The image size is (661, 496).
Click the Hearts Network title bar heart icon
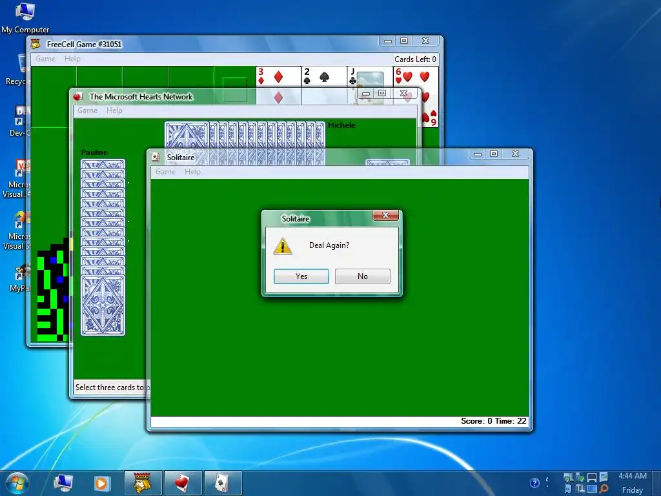pos(77,97)
